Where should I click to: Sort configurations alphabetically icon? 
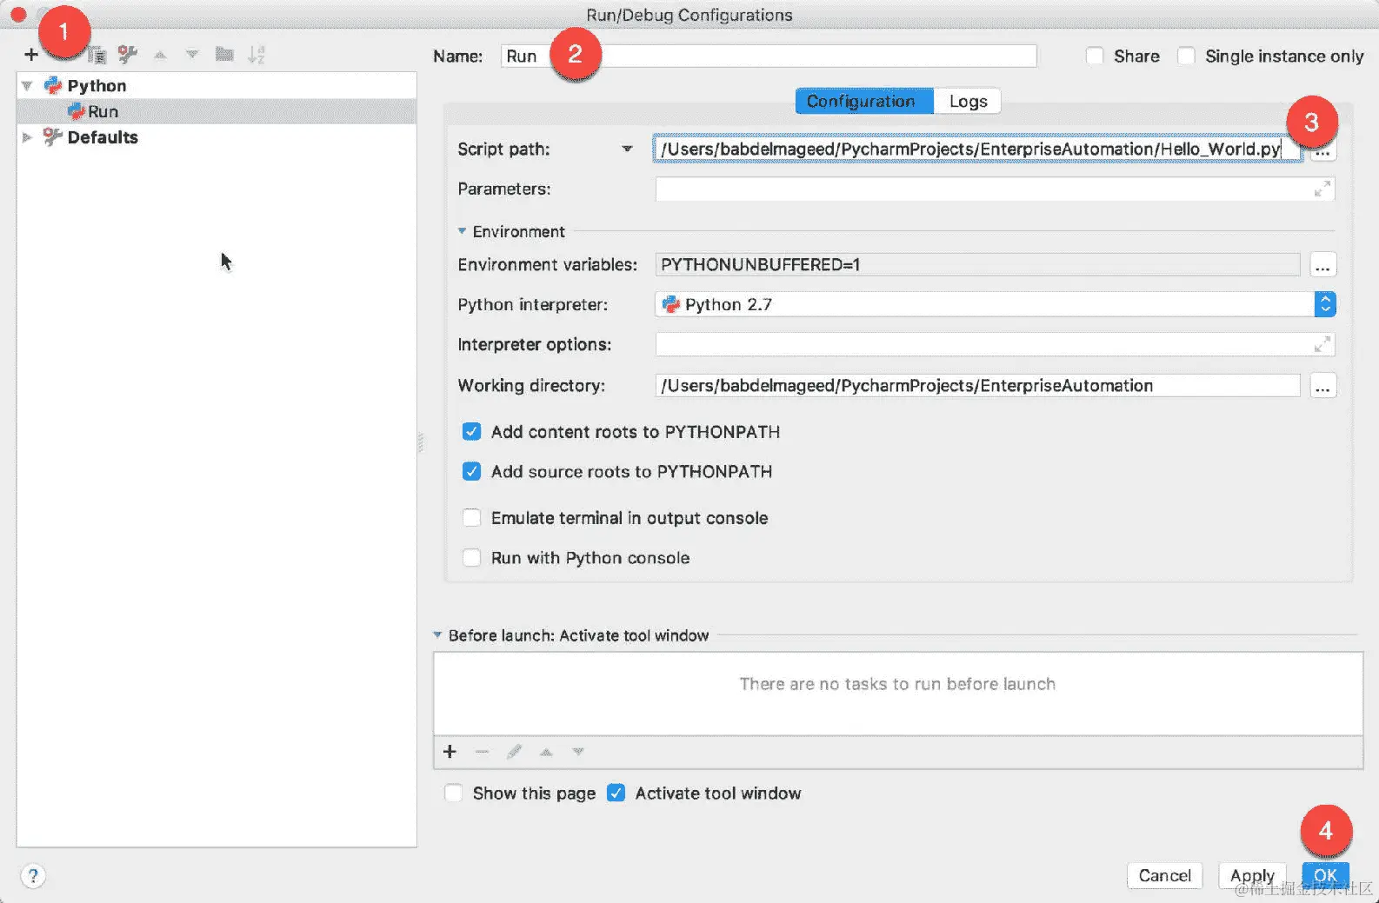click(x=256, y=55)
